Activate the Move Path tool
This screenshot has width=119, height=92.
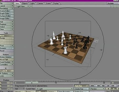(x=7, y=60)
